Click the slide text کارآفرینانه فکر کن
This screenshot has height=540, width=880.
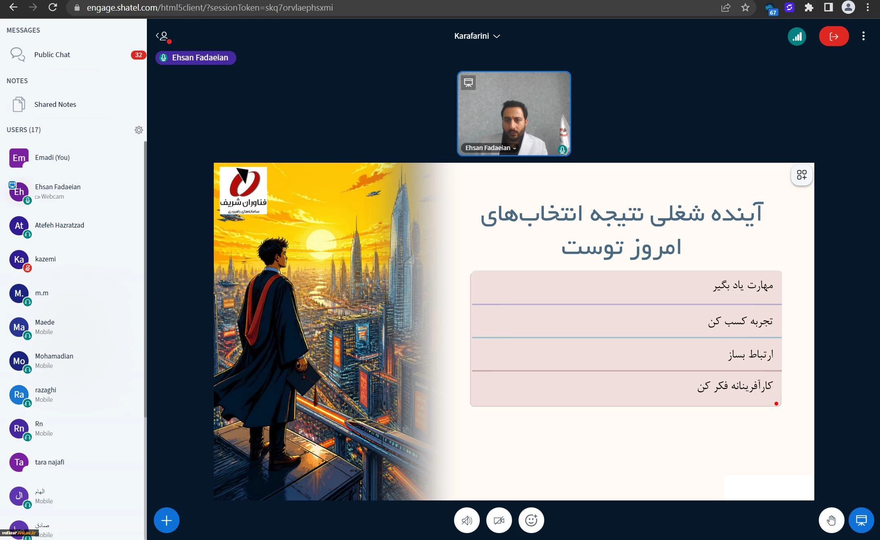[x=735, y=386]
